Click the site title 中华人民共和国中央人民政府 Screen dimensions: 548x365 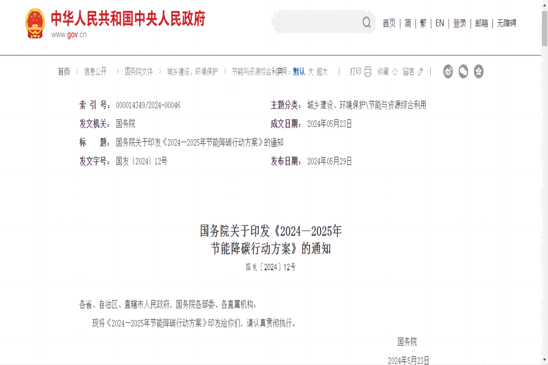tap(128, 19)
